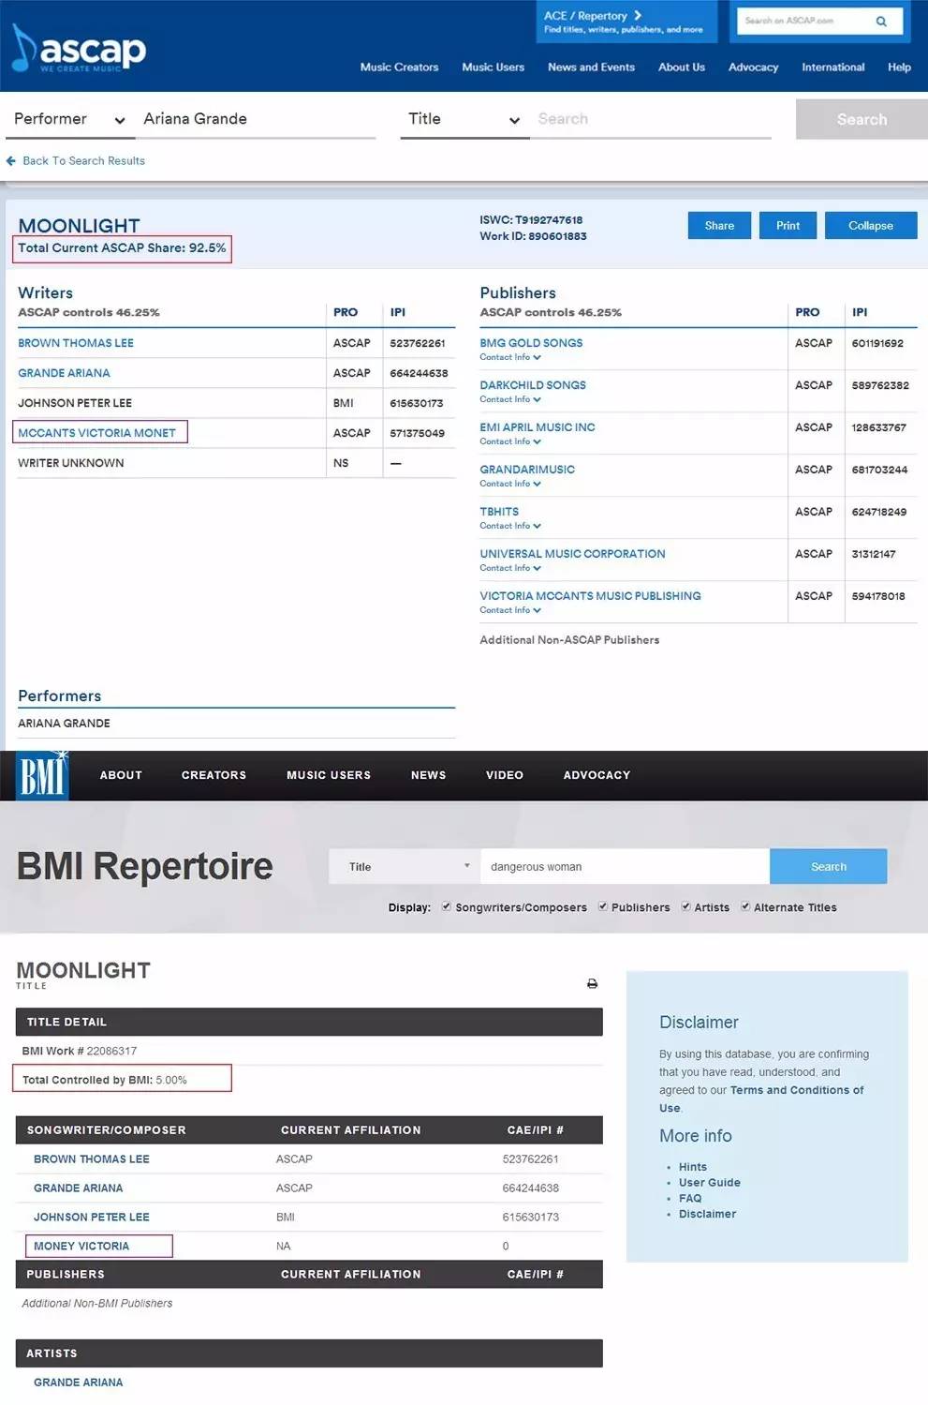
Task: Open GRANDE ARIANA link under Artists
Action: [x=79, y=1383]
